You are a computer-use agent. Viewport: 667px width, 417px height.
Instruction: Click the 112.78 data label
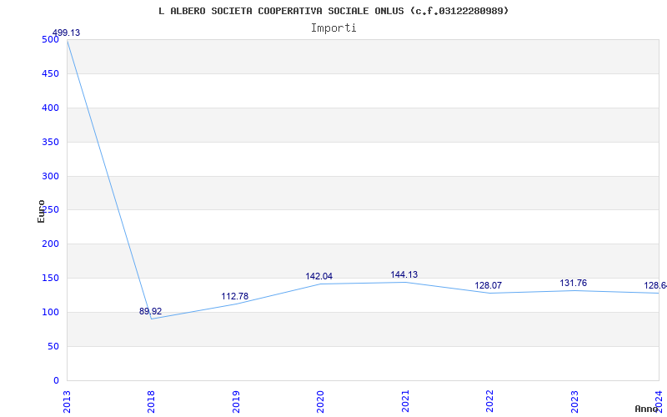pos(235,297)
